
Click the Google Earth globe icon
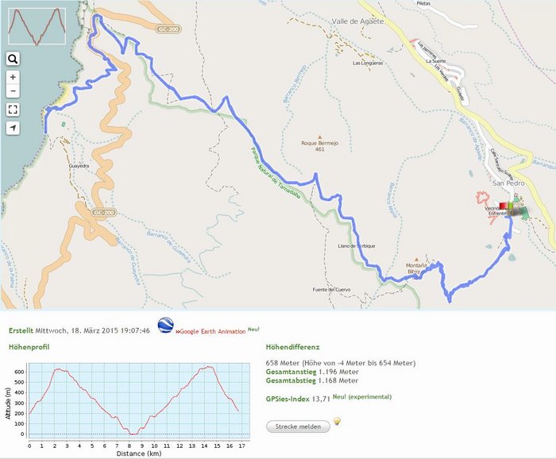click(x=165, y=326)
